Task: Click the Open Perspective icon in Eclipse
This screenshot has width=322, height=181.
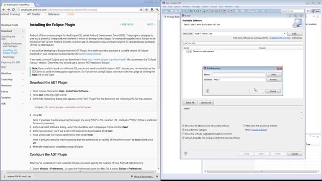Action: 308,11
